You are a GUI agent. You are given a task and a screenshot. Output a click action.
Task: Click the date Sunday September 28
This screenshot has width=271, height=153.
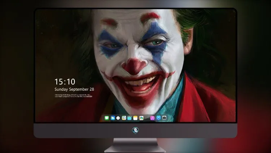(x=74, y=89)
